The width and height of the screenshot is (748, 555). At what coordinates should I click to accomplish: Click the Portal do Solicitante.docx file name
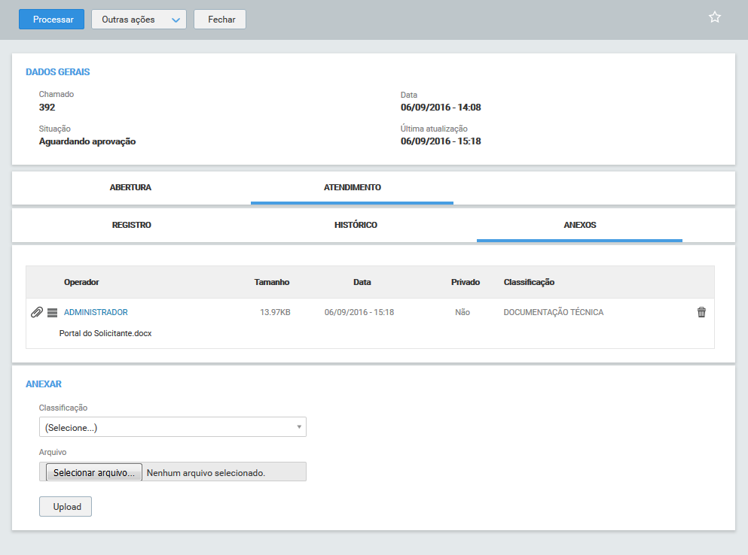point(105,333)
